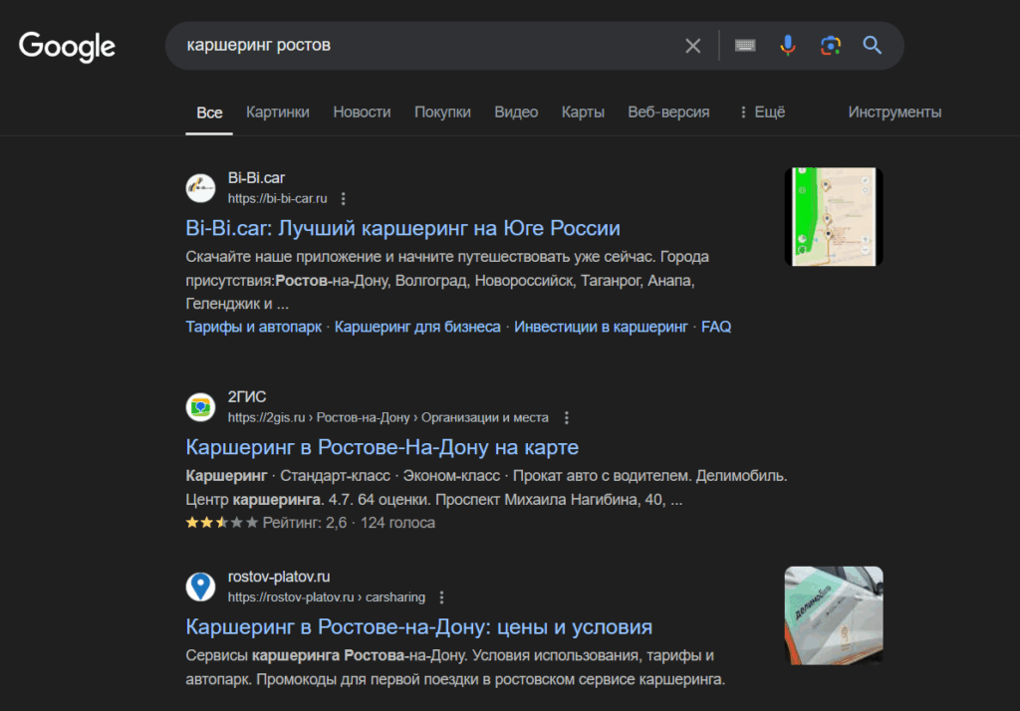Open the Карты search tab
1020x711 pixels.
[x=583, y=112]
